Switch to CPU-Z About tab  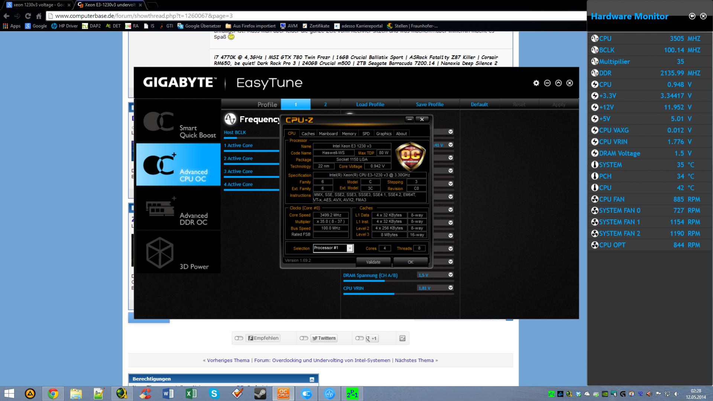click(401, 134)
